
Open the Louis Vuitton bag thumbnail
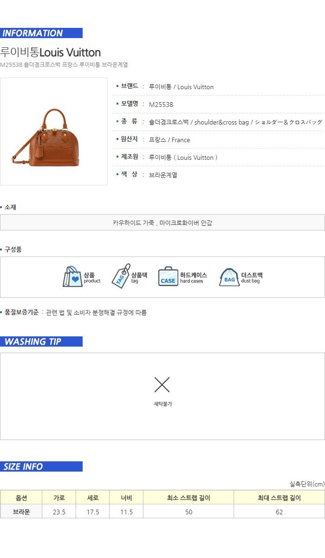point(54,131)
